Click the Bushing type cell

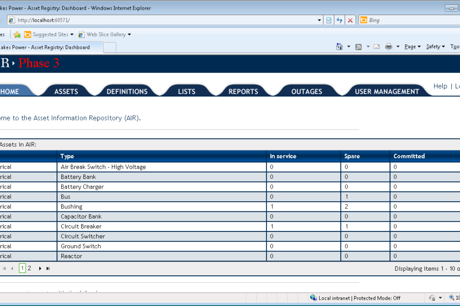162,207
